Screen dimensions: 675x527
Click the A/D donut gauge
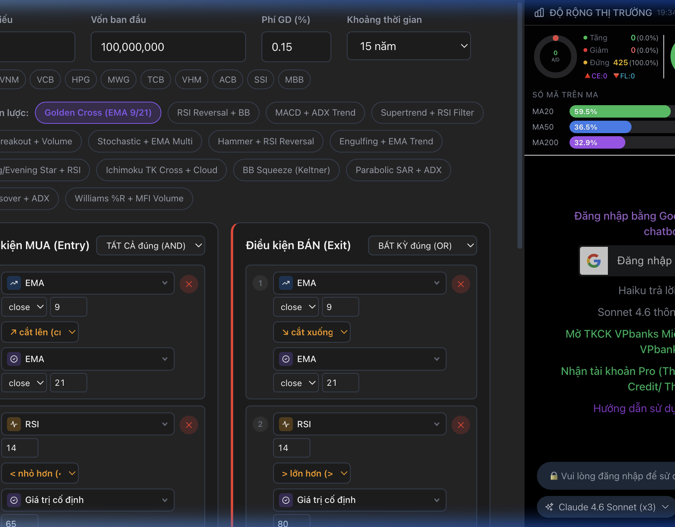[x=556, y=57]
